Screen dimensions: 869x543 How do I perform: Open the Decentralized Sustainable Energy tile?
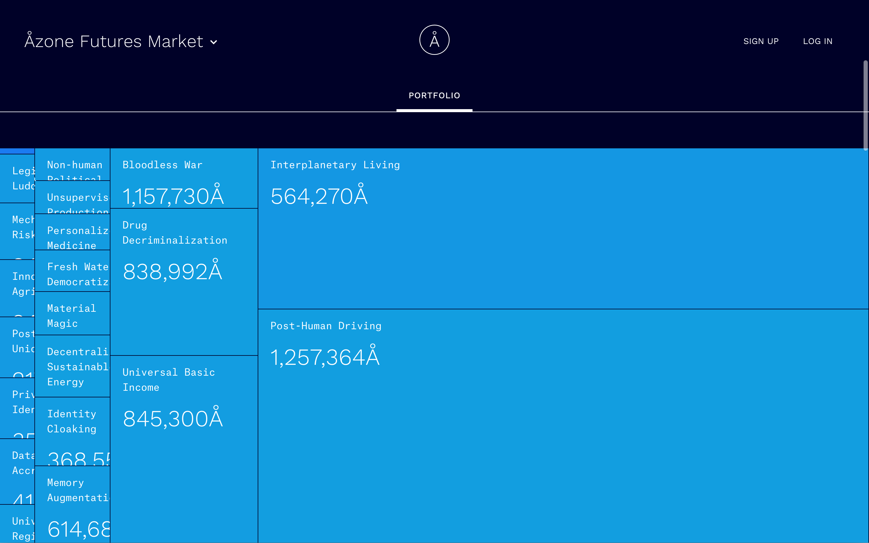pyautogui.click(x=72, y=366)
